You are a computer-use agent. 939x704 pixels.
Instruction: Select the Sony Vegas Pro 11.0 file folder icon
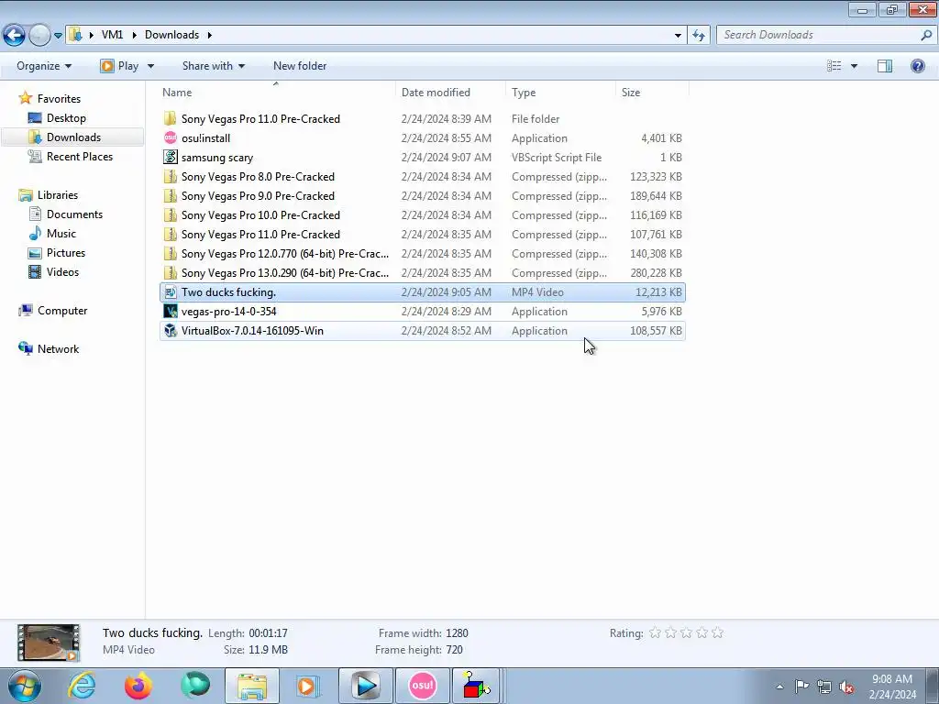[170, 118]
